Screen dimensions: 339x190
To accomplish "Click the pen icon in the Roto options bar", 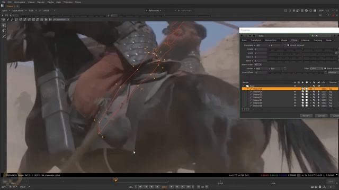I will pyautogui.click(x=8, y=20).
